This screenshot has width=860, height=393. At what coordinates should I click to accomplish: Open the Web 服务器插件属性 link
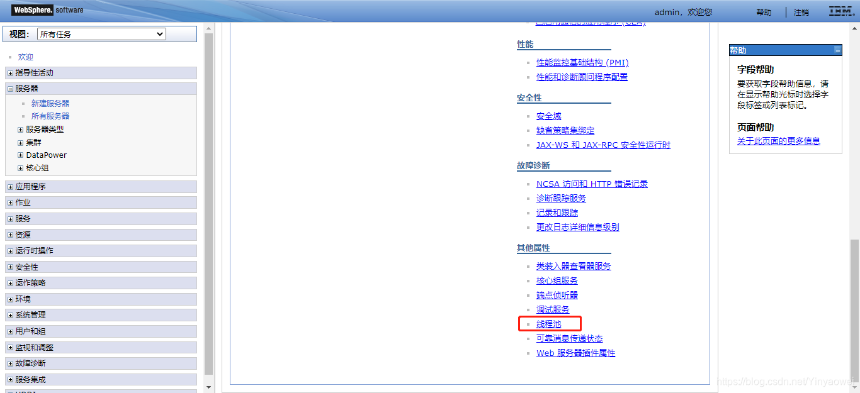[576, 353]
